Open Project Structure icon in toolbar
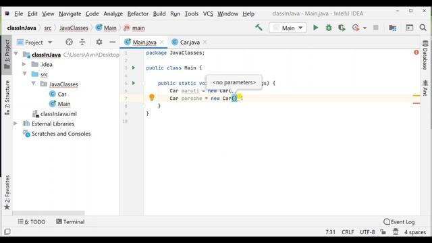This screenshot has height=243, width=432. 393,28
